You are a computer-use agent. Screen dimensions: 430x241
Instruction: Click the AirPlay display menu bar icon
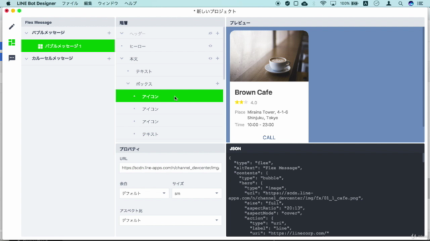click(333, 3)
